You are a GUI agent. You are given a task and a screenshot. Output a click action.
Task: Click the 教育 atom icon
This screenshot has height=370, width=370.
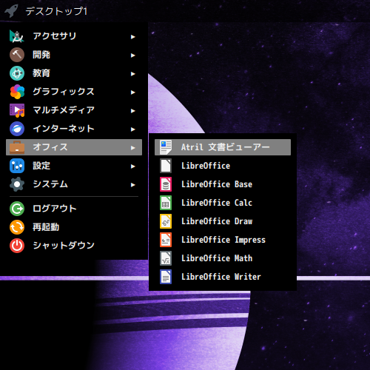point(17,73)
